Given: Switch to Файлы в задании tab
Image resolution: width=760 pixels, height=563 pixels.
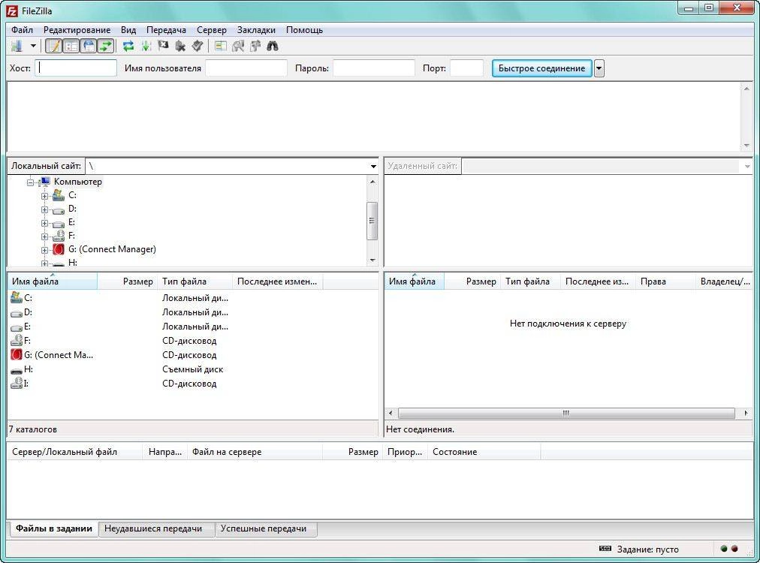Looking at the screenshot, I should [x=54, y=528].
